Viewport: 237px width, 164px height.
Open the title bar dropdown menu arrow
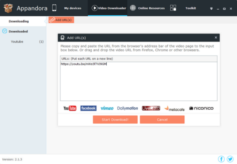(x=211, y=9)
